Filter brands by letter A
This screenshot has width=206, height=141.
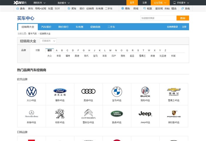point(57,50)
